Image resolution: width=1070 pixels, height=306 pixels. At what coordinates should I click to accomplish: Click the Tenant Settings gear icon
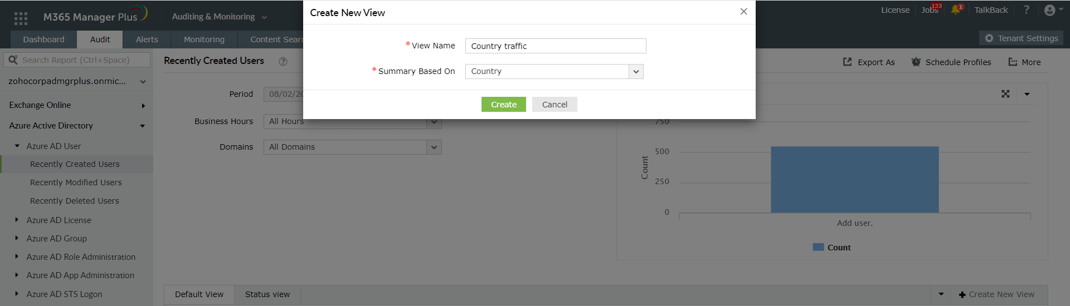pyautogui.click(x=989, y=38)
